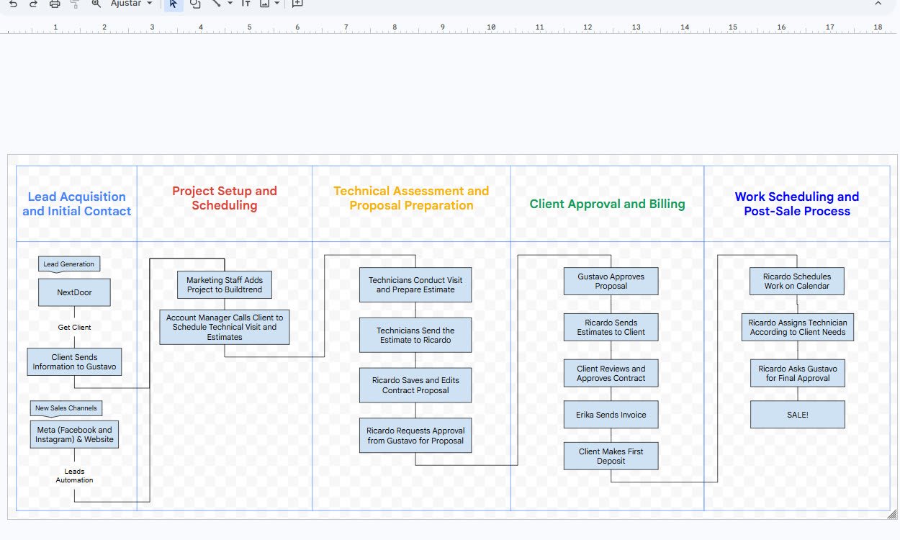Select the Lead Generation callout shape
The width and height of the screenshot is (900, 540).
69,265
